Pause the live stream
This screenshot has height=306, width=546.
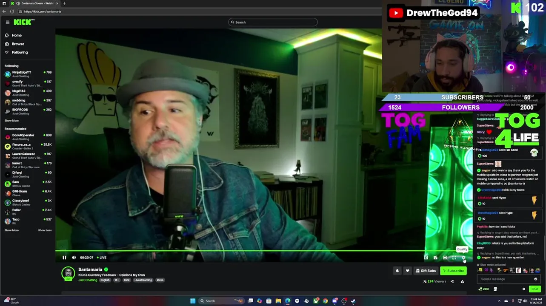pyautogui.click(x=64, y=258)
